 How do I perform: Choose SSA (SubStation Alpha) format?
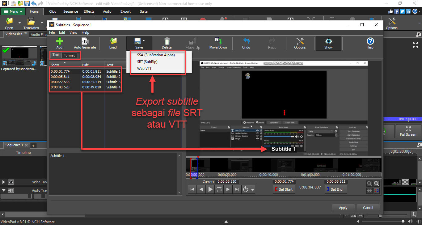click(x=156, y=55)
